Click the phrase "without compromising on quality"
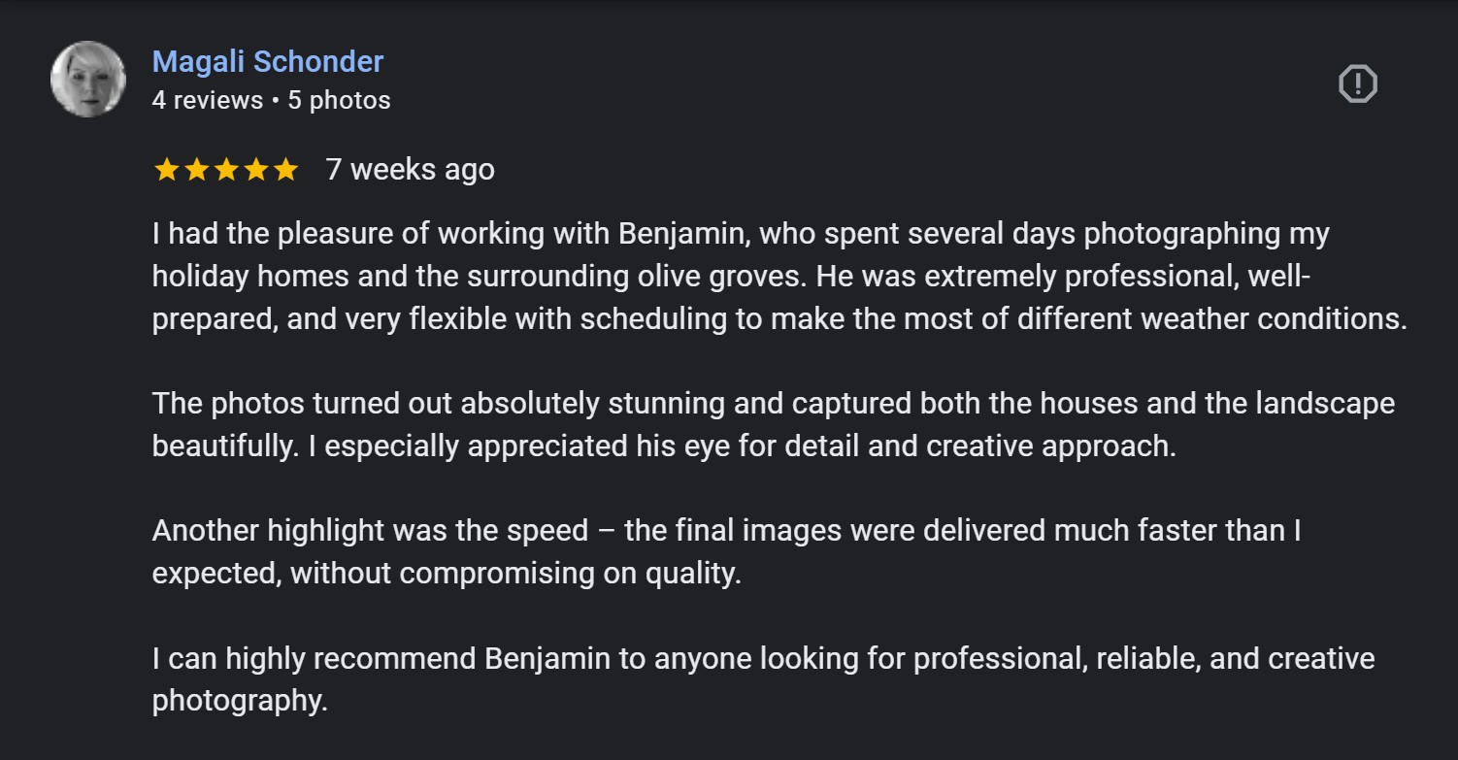The width and height of the screenshot is (1458, 760). [515, 573]
